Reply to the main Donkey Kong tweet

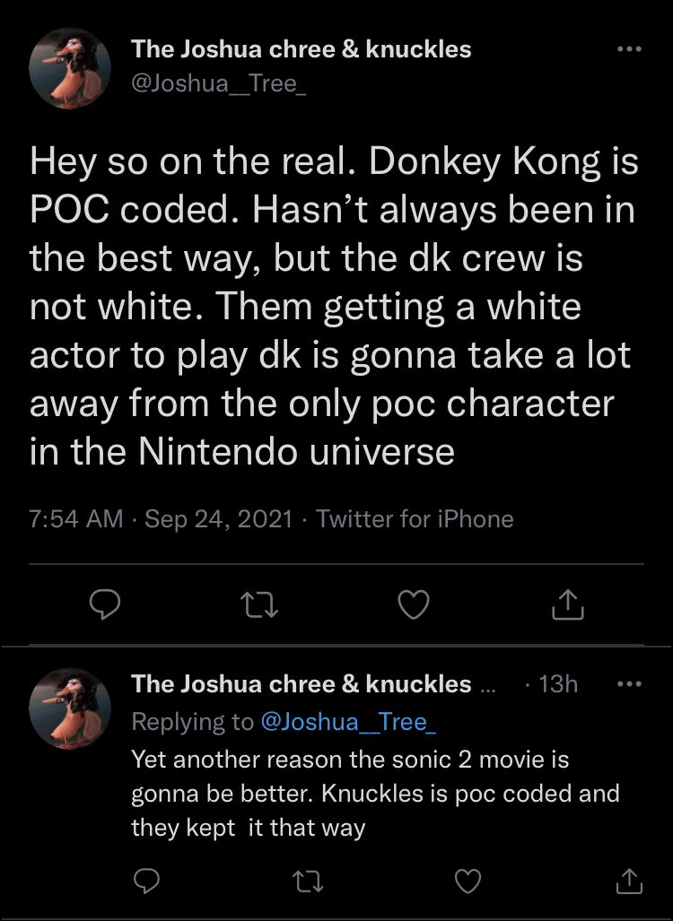pyautogui.click(x=105, y=604)
